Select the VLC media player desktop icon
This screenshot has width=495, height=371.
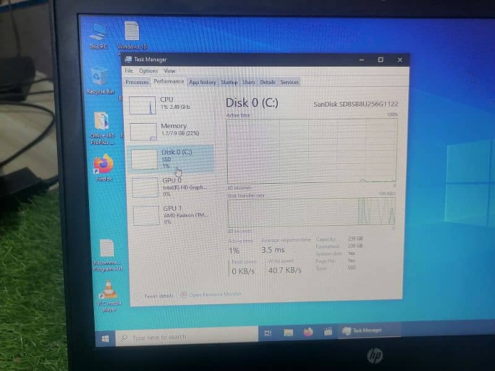[109, 291]
